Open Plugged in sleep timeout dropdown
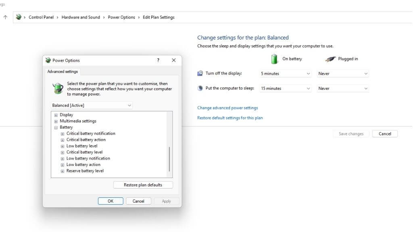 point(343,89)
